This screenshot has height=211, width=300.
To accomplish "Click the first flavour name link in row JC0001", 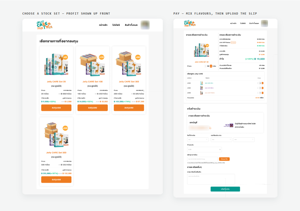I will pyautogui.click(x=209, y=83).
